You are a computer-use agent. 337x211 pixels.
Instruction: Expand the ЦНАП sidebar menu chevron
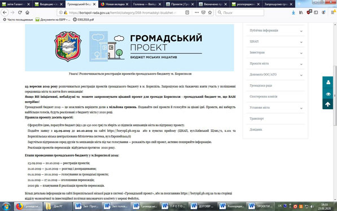pos(301,42)
